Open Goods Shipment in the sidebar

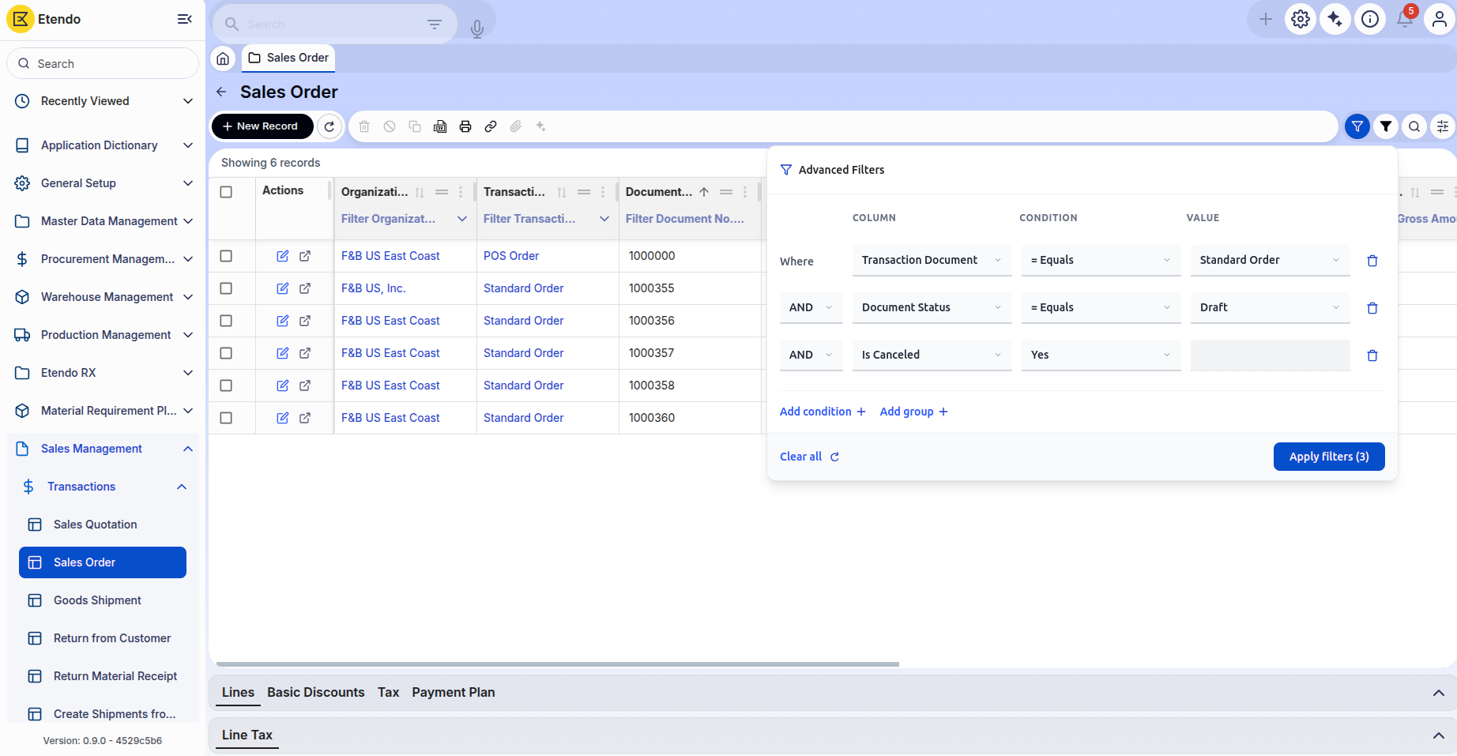point(97,600)
